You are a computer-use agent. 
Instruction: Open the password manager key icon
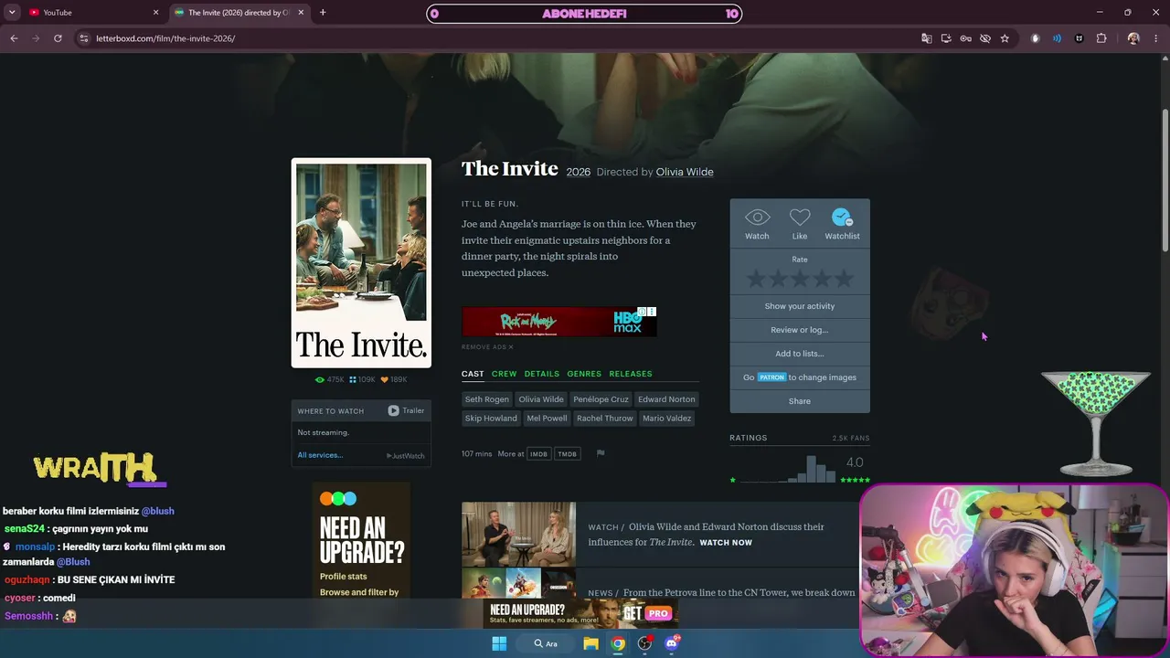click(x=965, y=38)
